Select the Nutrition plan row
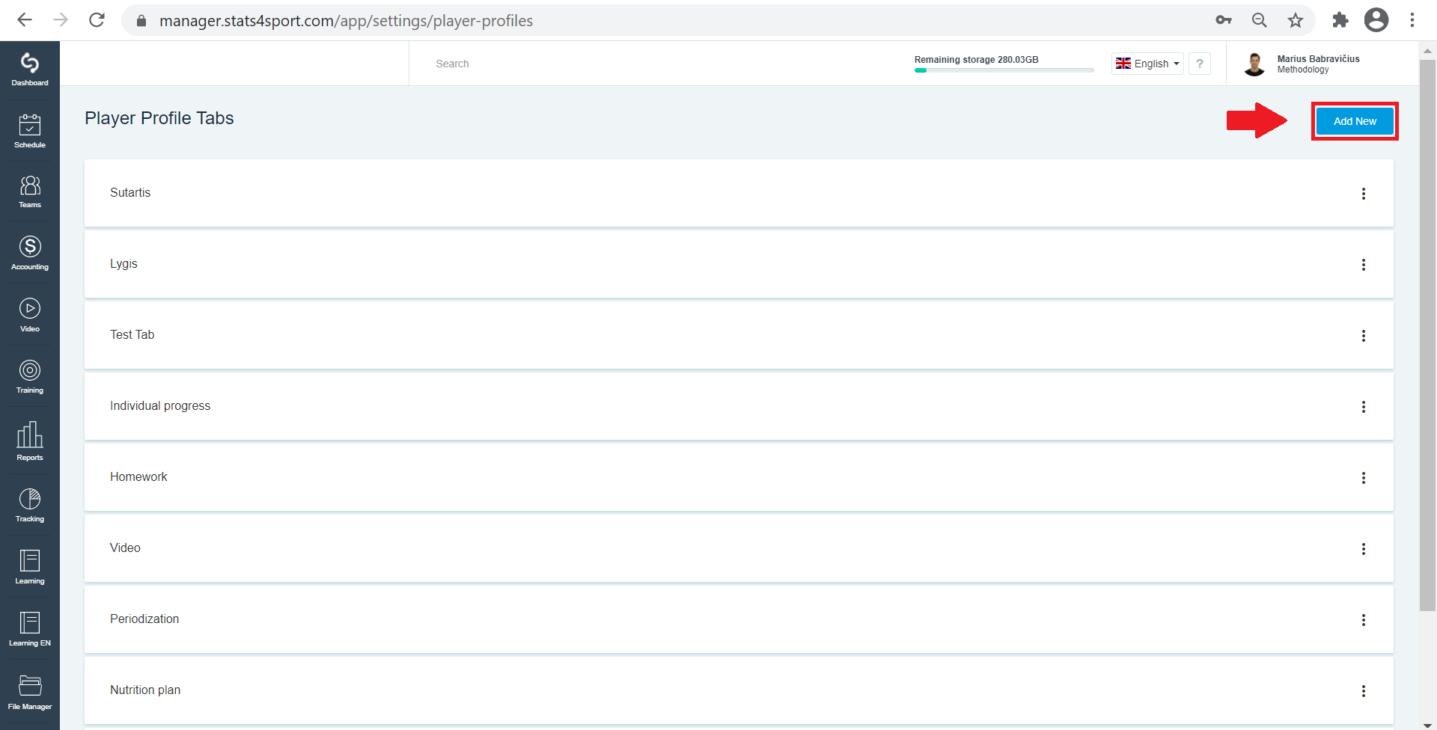The image size is (1437, 730). [739, 690]
